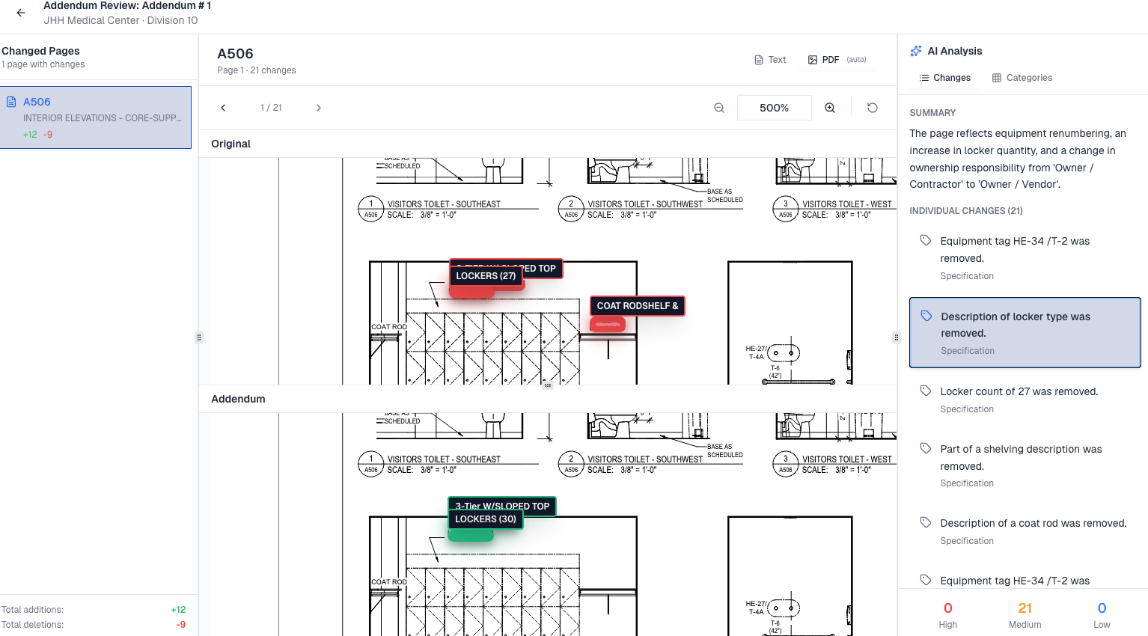Screen dimensions: 1148x636
Task: Click the 500% zoom level field
Action: coord(774,108)
